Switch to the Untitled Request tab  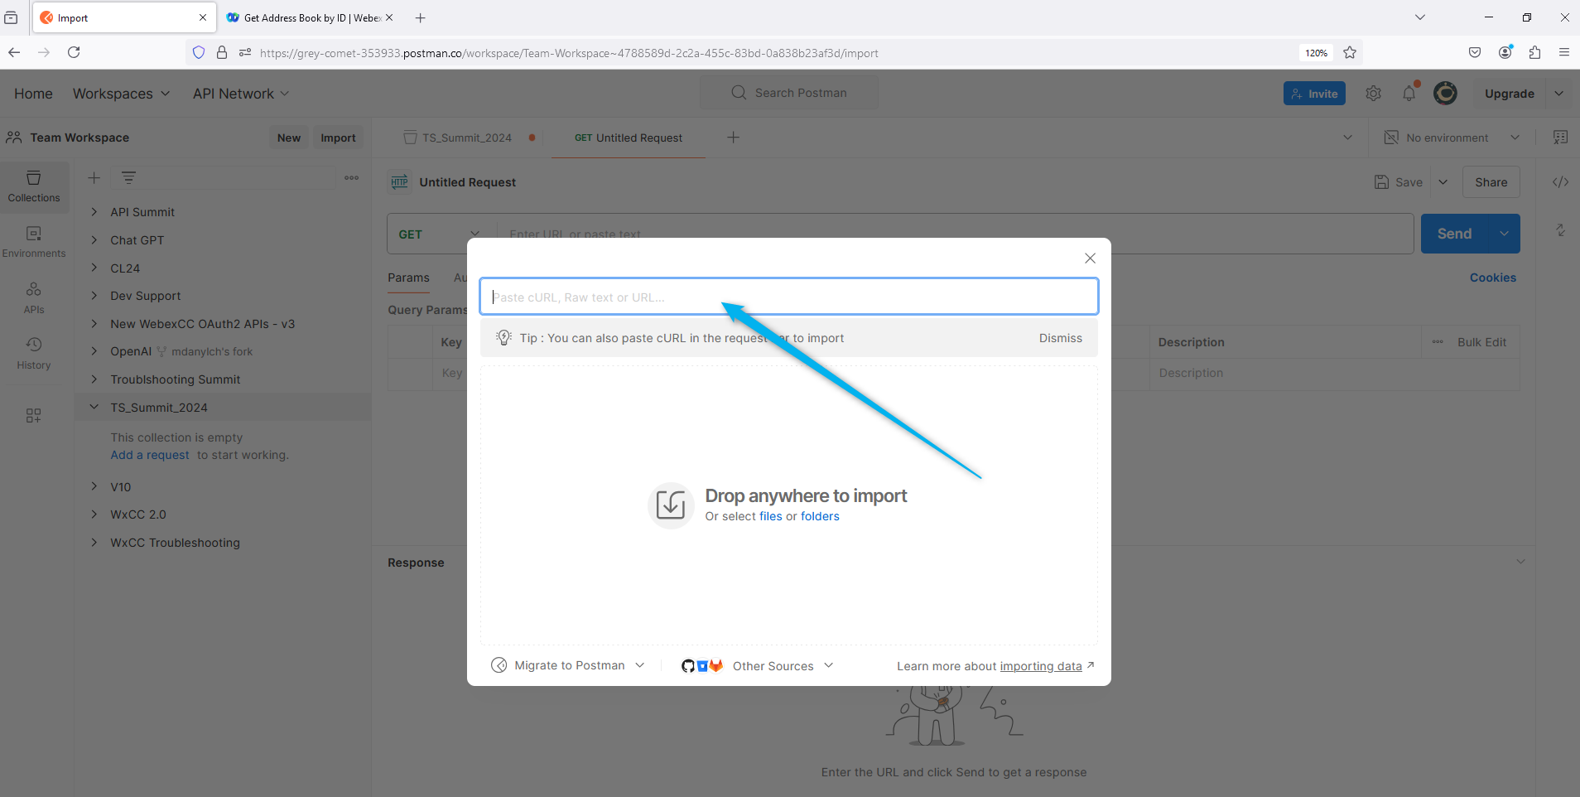pyautogui.click(x=629, y=138)
